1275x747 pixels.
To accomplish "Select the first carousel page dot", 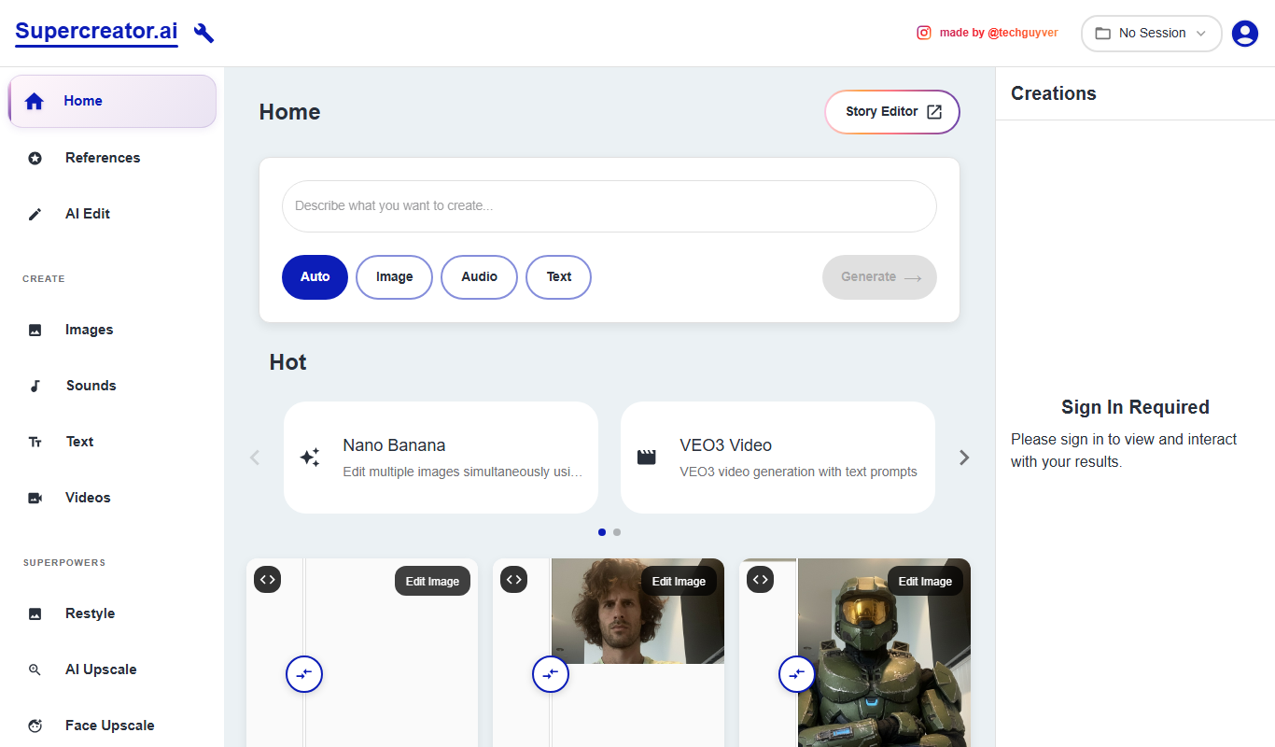I will pyautogui.click(x=602, y=532).
